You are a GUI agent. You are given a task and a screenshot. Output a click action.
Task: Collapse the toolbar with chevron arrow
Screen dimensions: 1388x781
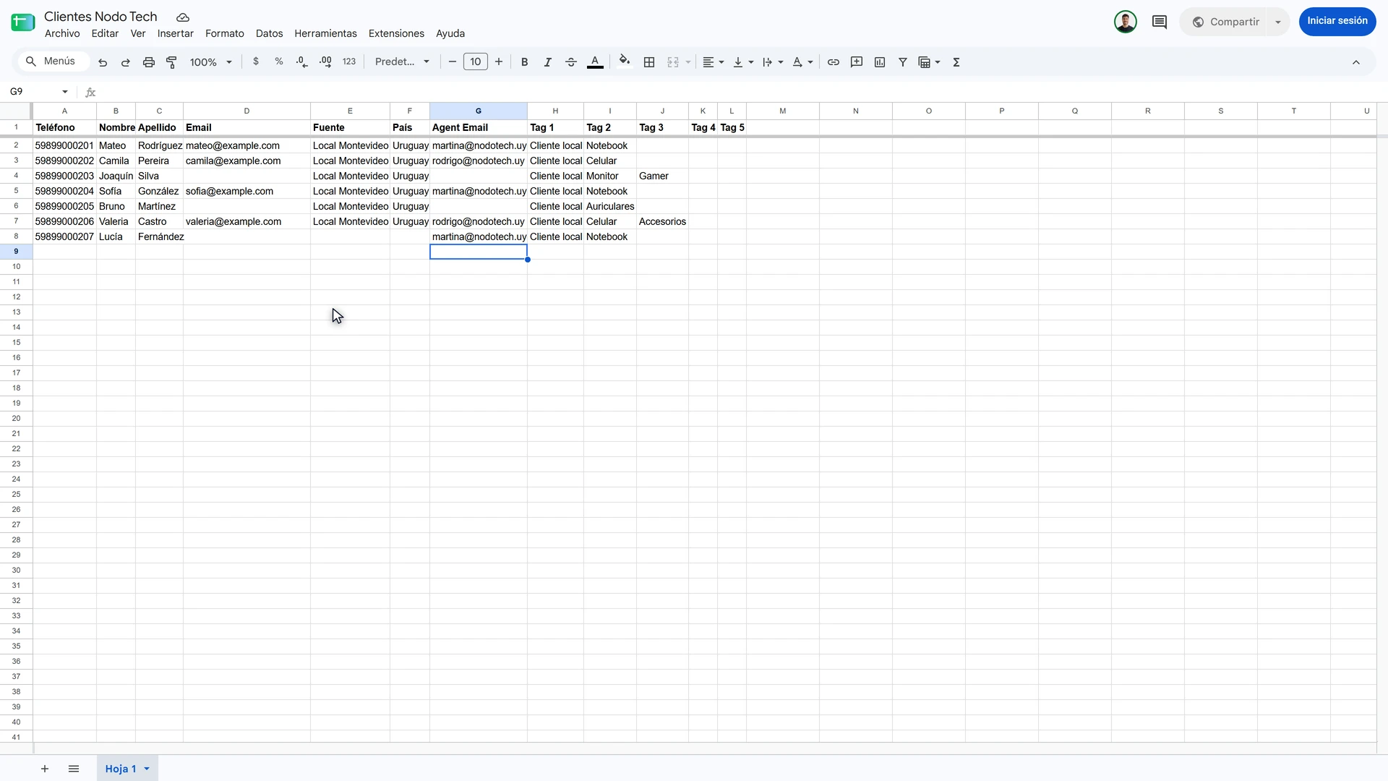(1356, 62)
